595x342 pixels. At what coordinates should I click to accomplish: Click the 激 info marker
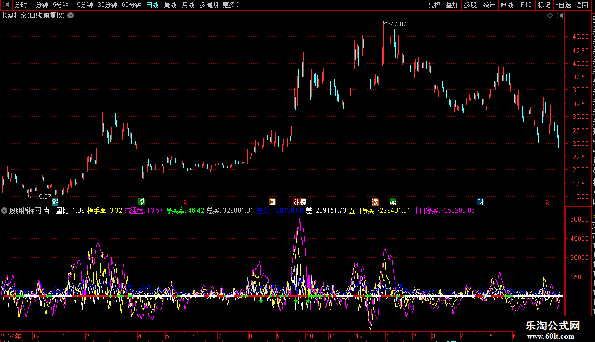[375, 202]
